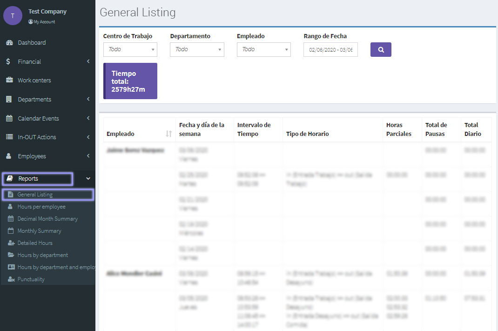Viewport: 498px width, 331px height.
Task: Click the Work centers briefcase icon
Action: point(9,80)
